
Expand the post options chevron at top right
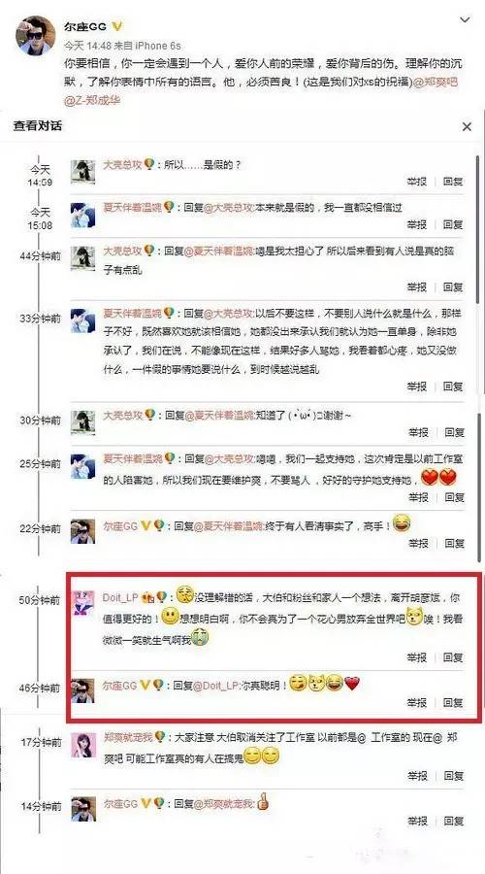(x=465, y=20)
